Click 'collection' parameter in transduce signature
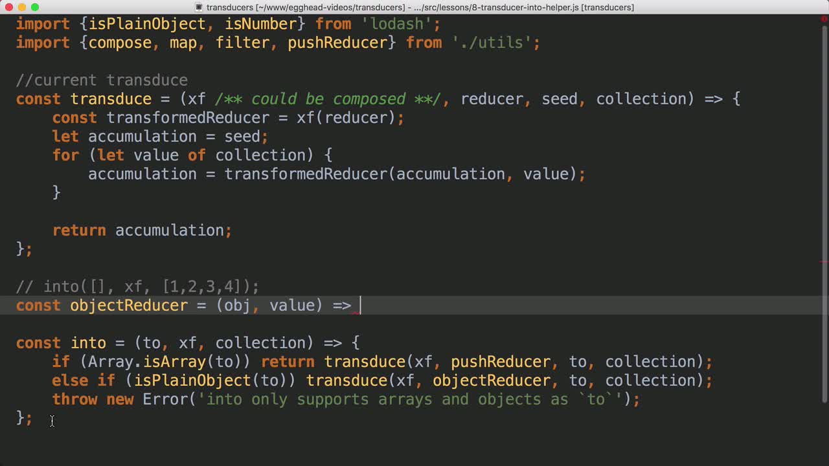 click(641, 99)
